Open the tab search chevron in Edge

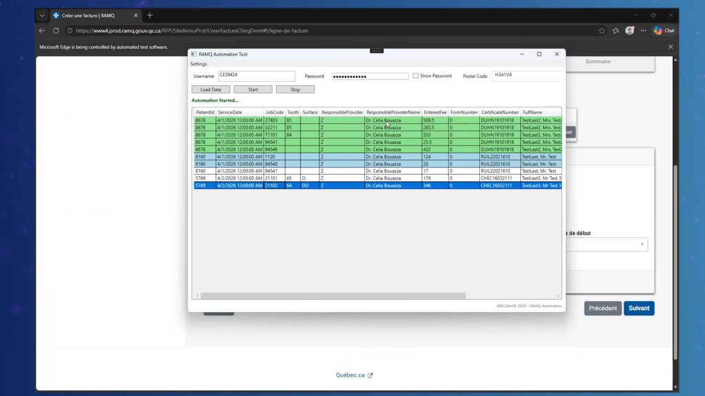click(42, 15)
